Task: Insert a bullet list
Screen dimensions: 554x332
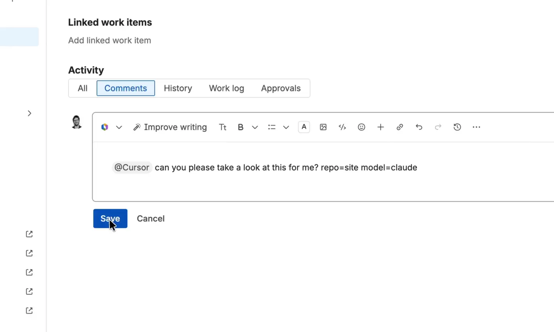Action: [272, 127]
